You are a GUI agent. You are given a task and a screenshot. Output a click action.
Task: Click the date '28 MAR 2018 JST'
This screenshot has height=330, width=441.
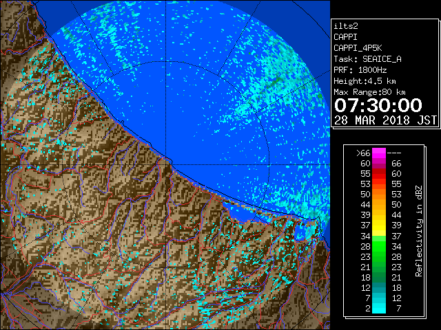pyautogui.click(x=386, y=120)
